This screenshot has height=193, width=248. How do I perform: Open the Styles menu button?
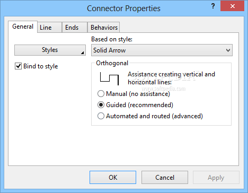pos(50,50)
